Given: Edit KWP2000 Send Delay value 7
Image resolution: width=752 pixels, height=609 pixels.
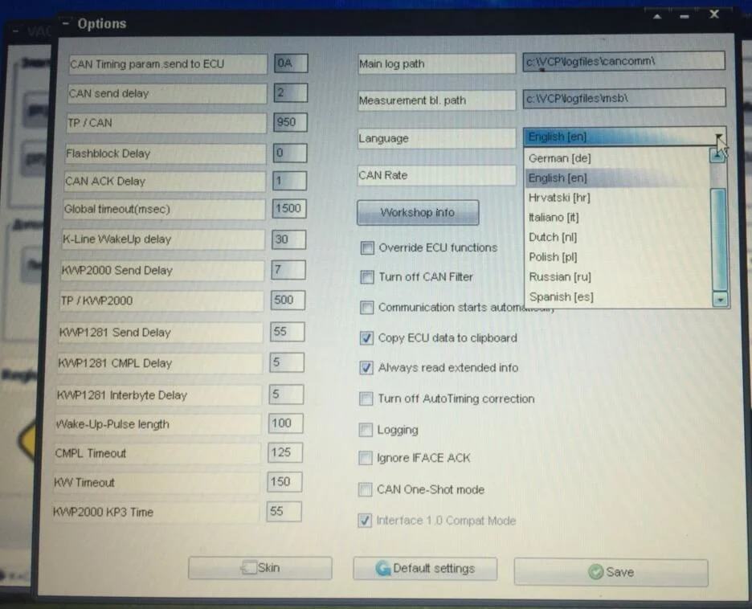Looking at the screenshot, I should [288, 270].
